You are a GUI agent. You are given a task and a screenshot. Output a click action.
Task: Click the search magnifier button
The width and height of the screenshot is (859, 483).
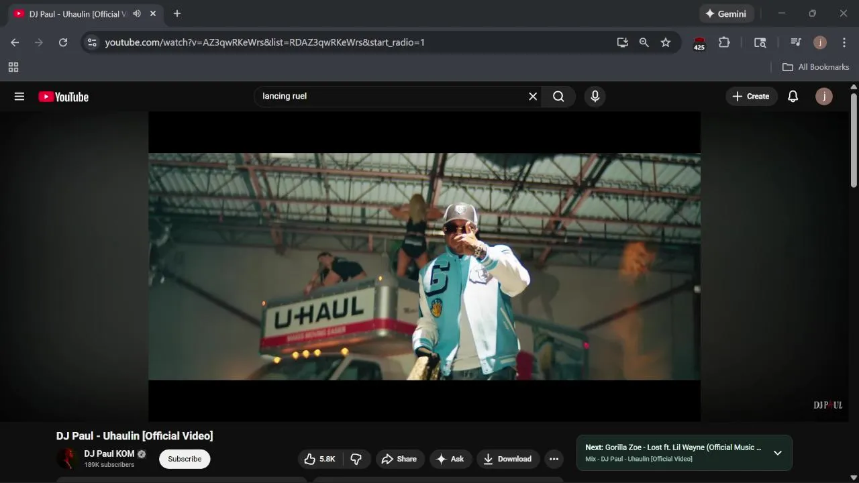tap(558, 97)
